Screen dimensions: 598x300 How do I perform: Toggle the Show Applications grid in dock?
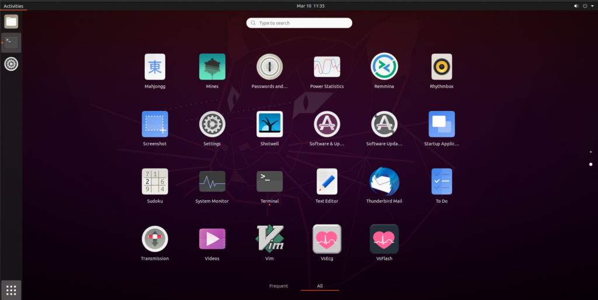(11, 289)
